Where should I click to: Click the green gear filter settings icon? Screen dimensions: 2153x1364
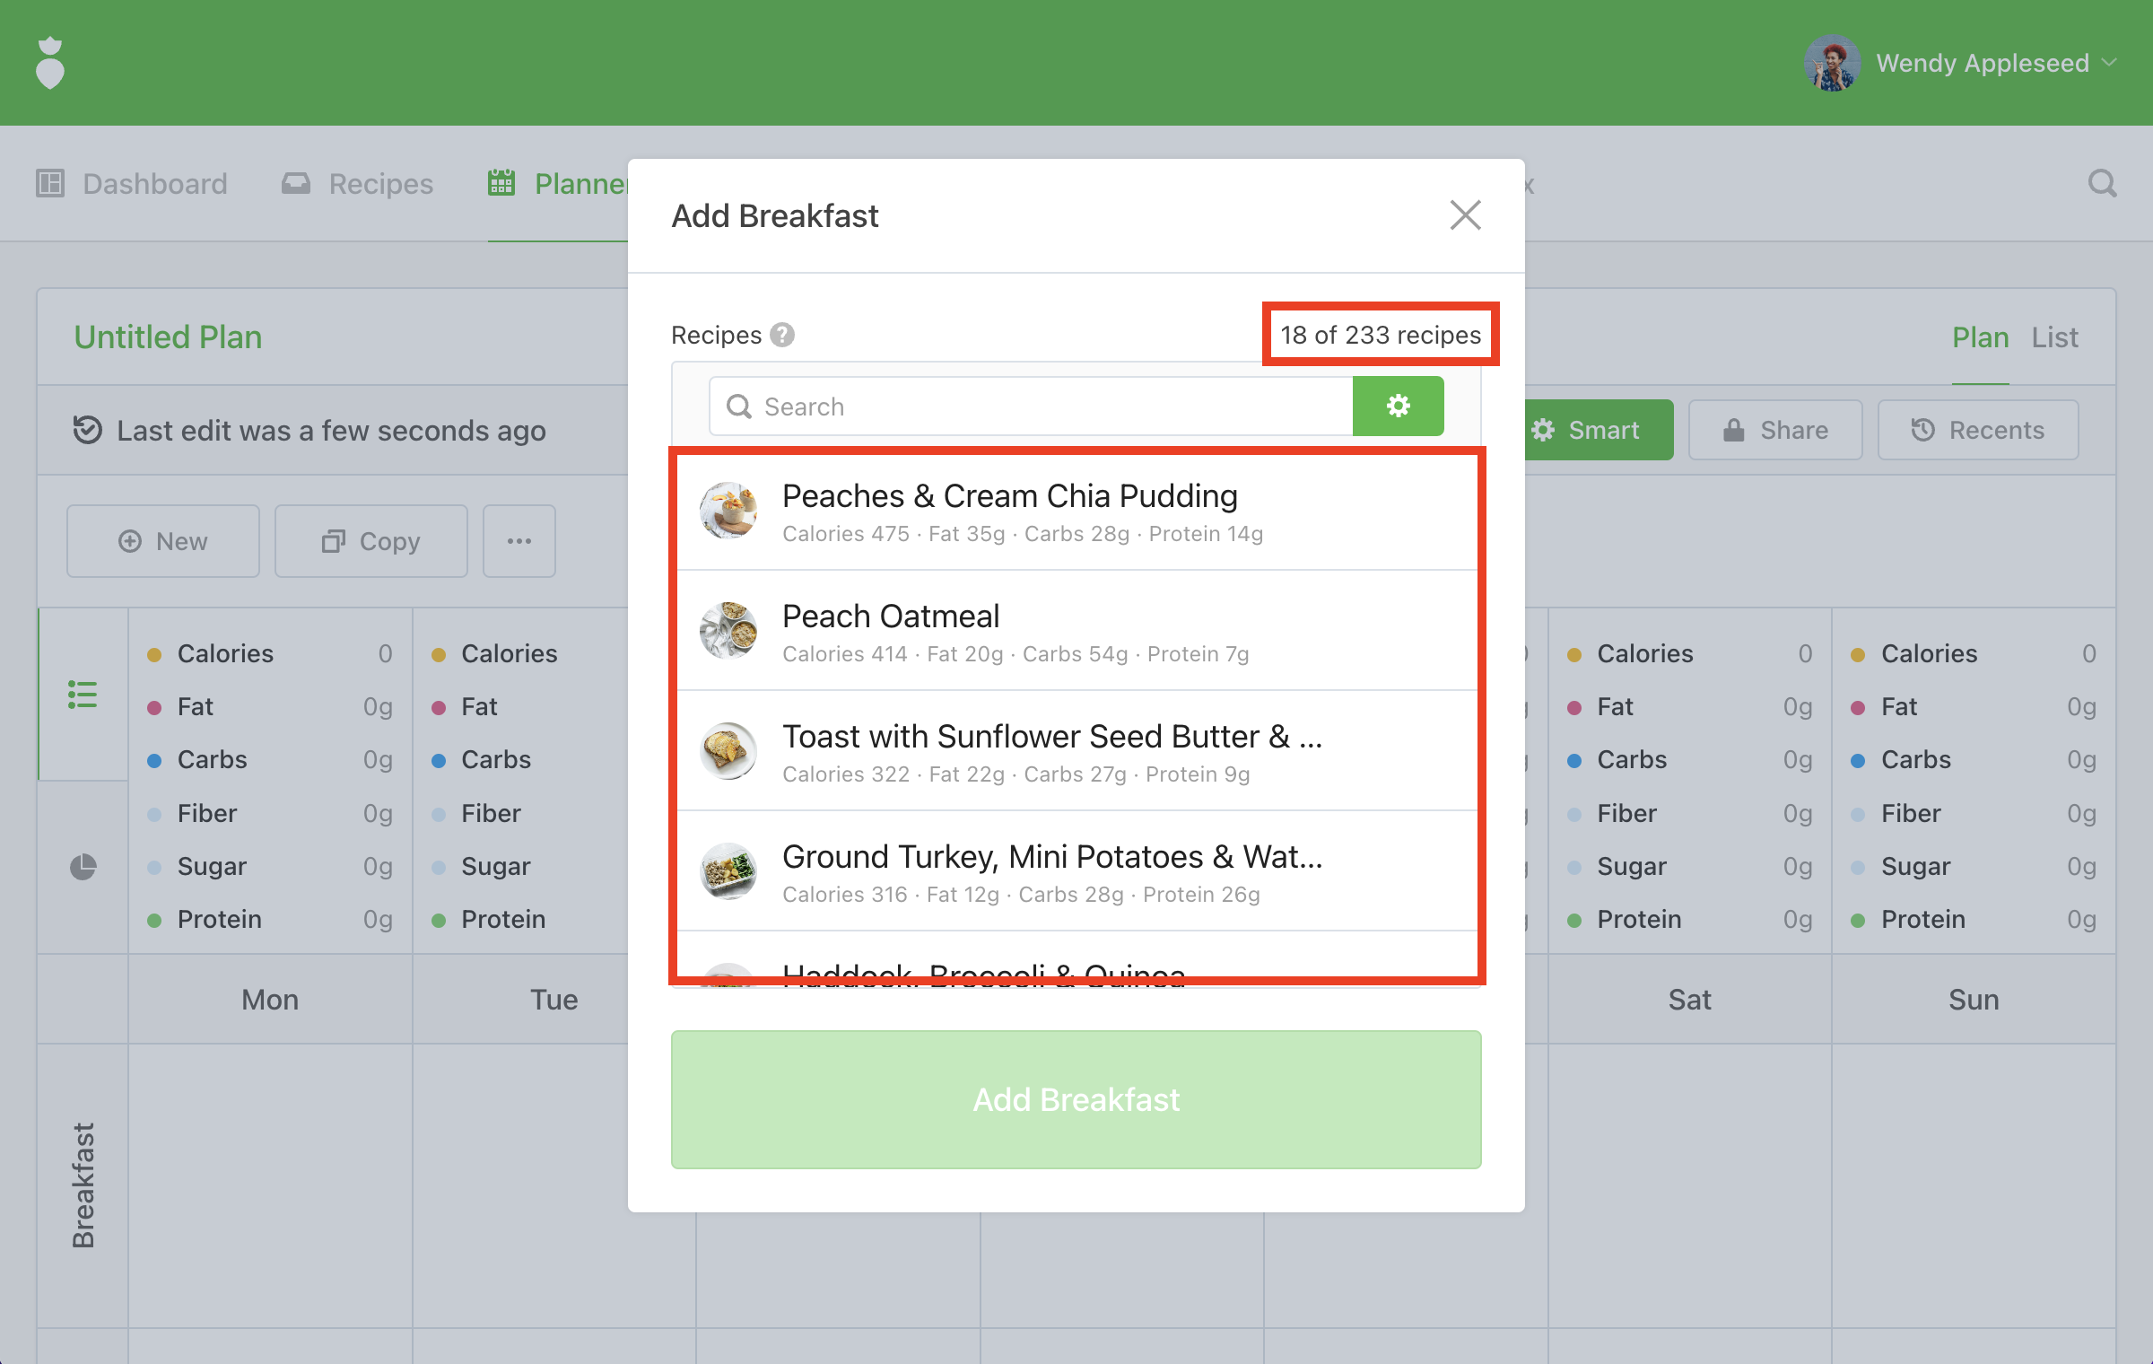click(1398, 407)
